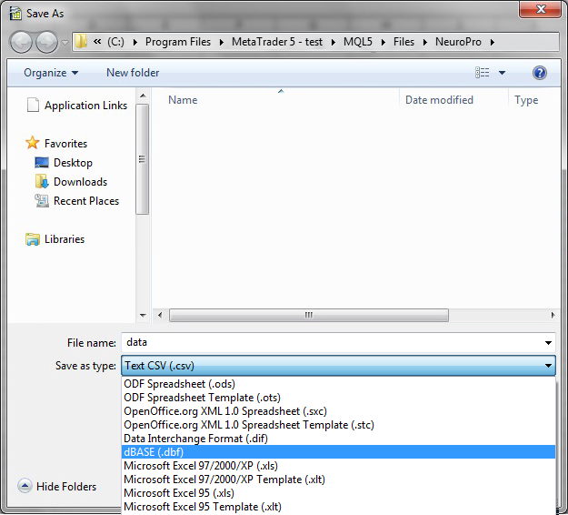Expand the arrow after Program Files
Image resolution: width=568 pixels, height=515 pixels.
tap(222, 43)
